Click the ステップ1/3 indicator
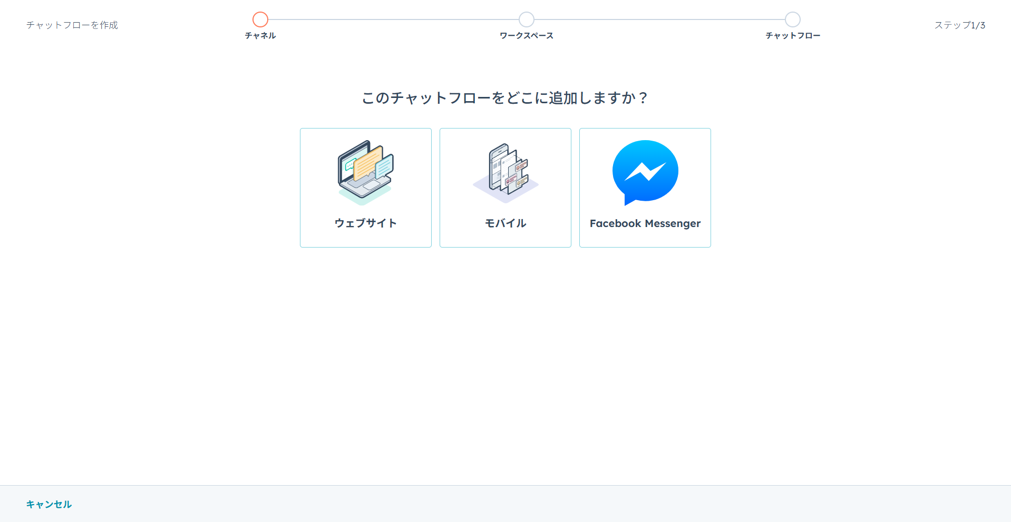This screenshot has height=522, width=1011. click(960, 24)
